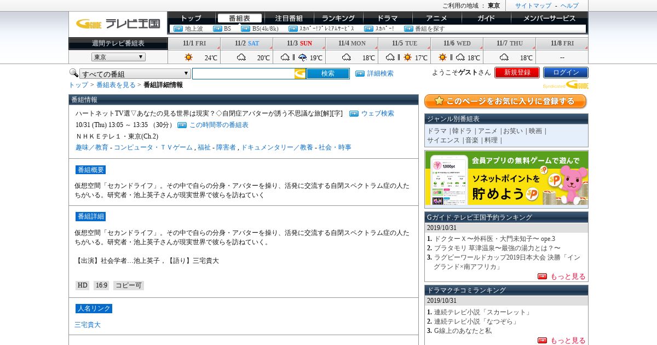Open the ウェブ検索 link
Viewport: 657px width, 345px height.
377,113
